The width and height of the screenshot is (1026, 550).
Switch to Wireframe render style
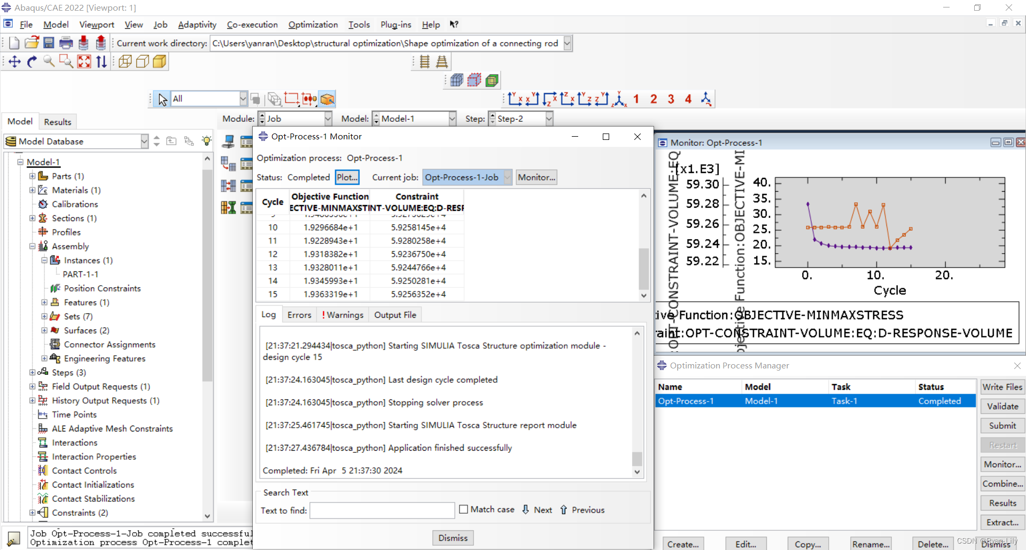pyautogui.click(x=126, y=62)
